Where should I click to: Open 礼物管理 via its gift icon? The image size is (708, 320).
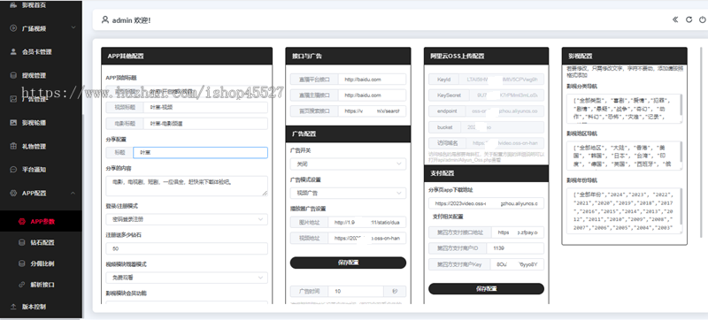(13, 146)
